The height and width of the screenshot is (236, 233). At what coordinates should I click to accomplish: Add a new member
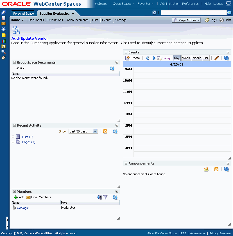tap(19, 197)
